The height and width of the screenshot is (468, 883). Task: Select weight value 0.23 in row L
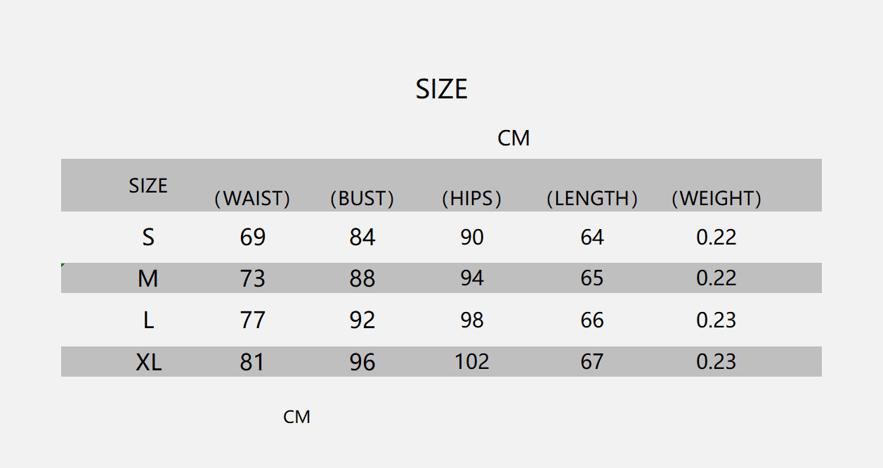(717, 320)
